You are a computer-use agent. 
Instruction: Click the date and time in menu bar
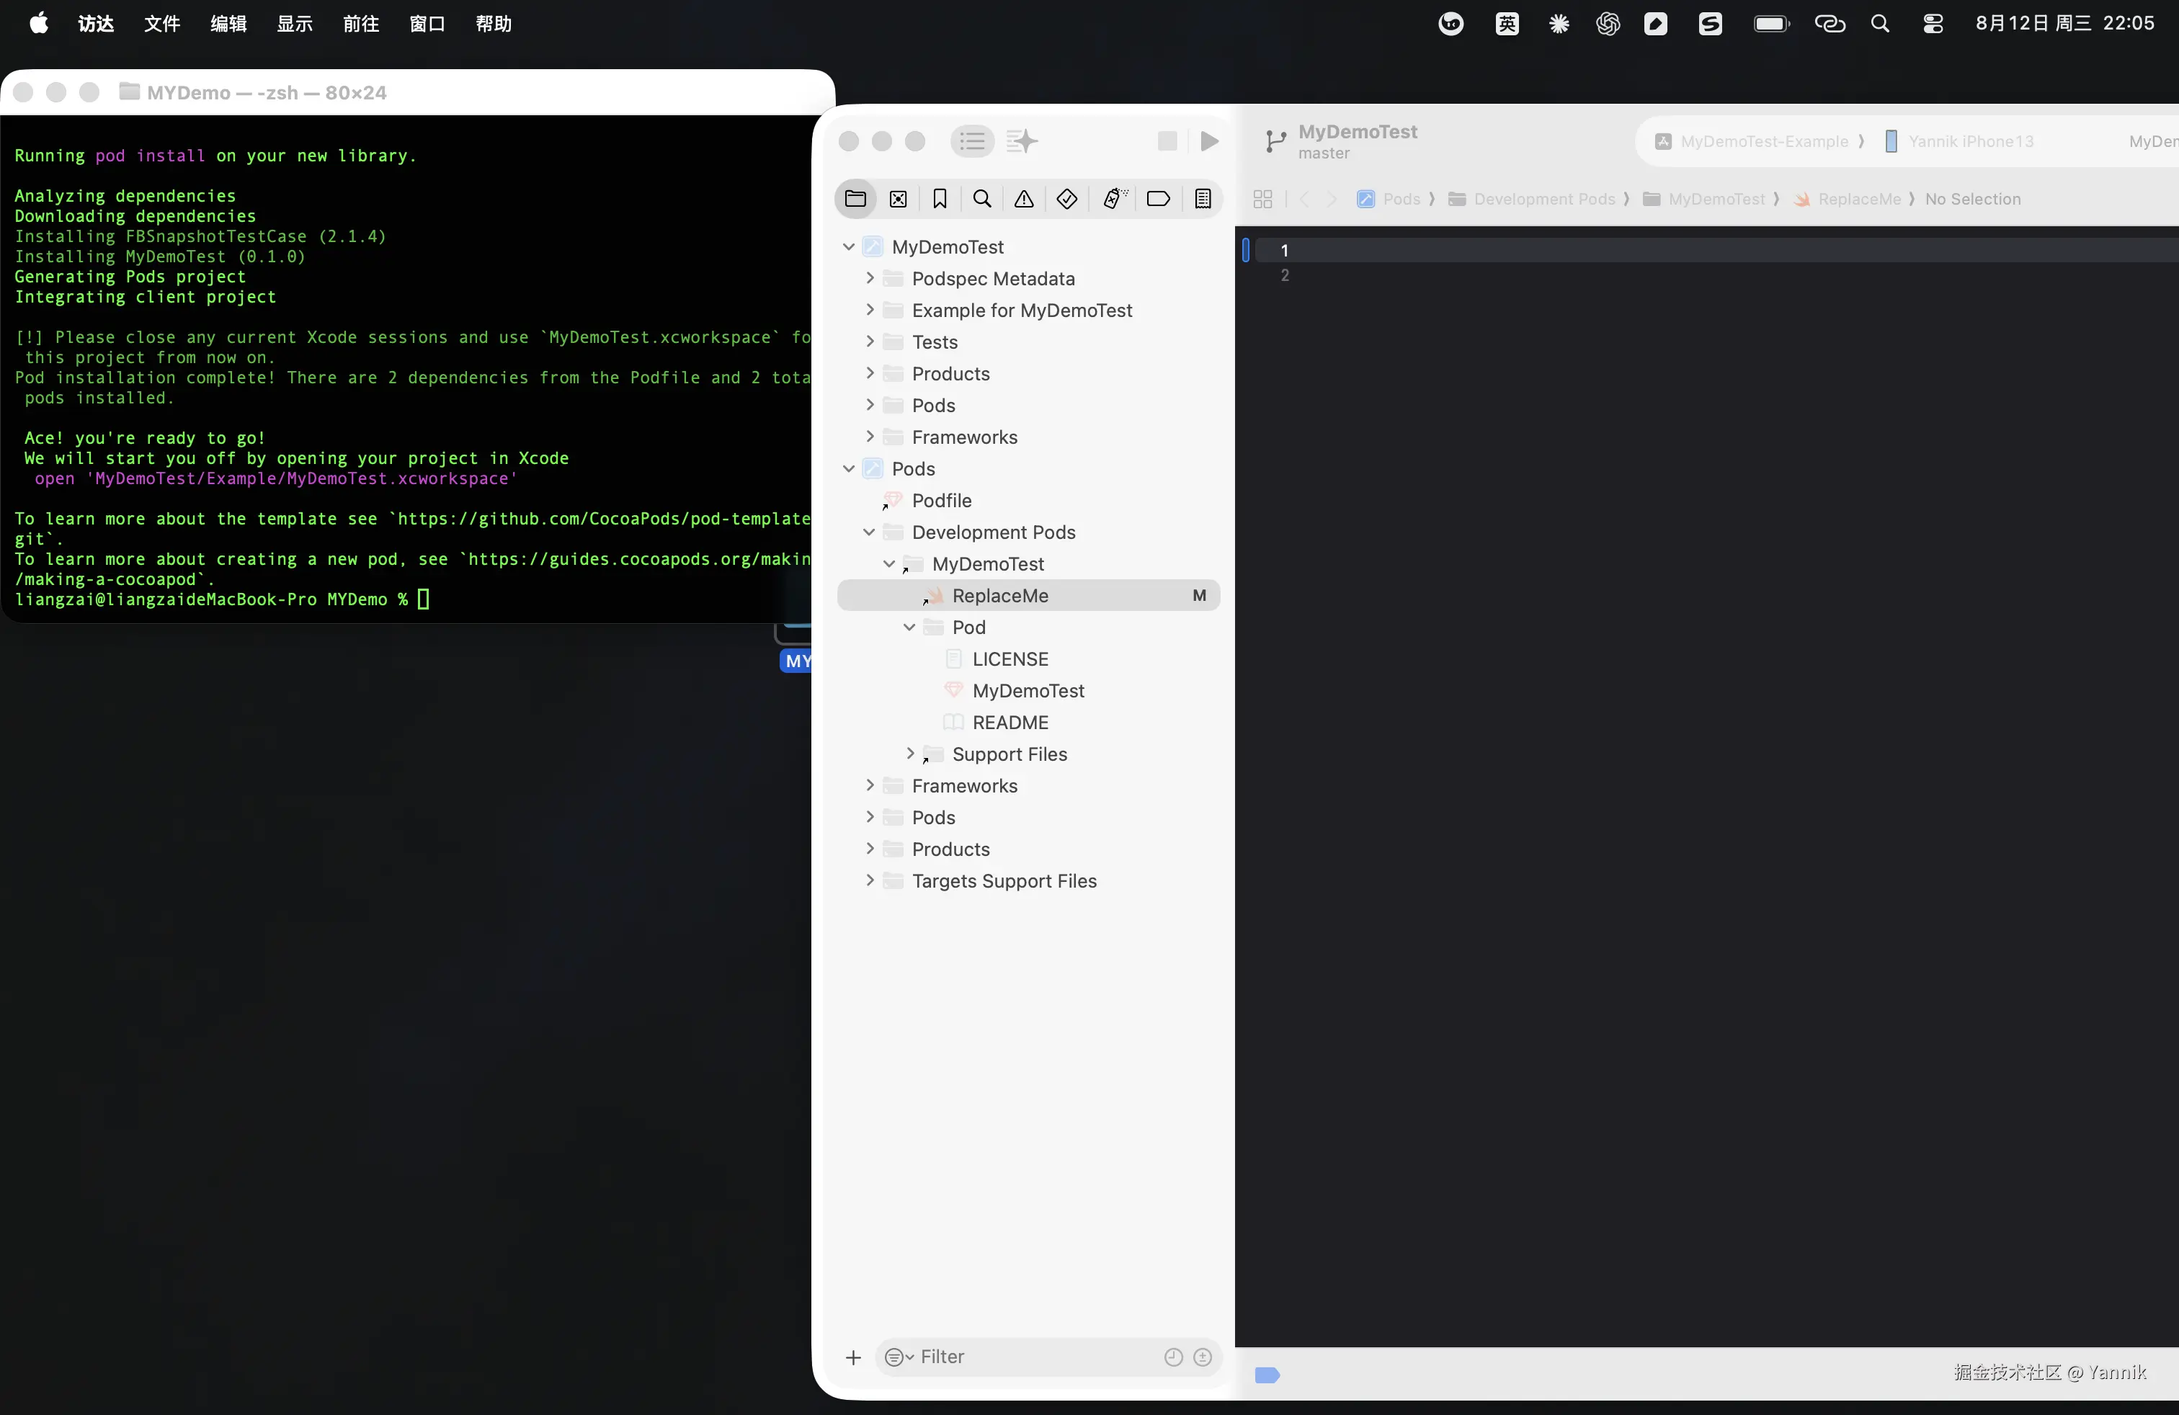pos(2064,23)
